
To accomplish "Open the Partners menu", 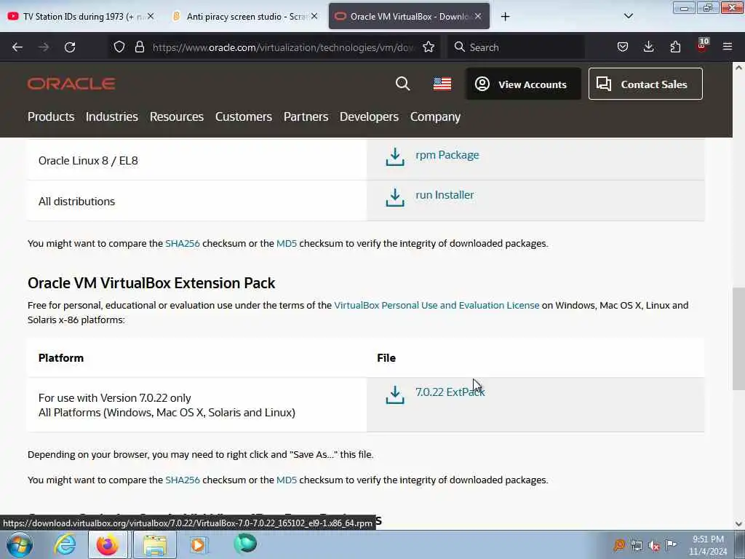I will [x=306, y=116].
